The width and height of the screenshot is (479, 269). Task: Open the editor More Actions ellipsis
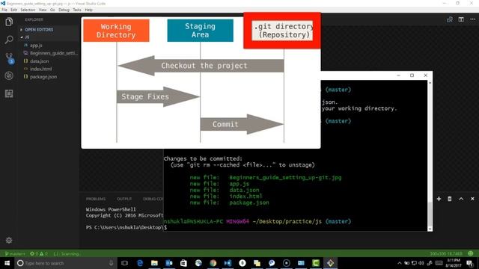pyautogui.click(x=472, y=19)
